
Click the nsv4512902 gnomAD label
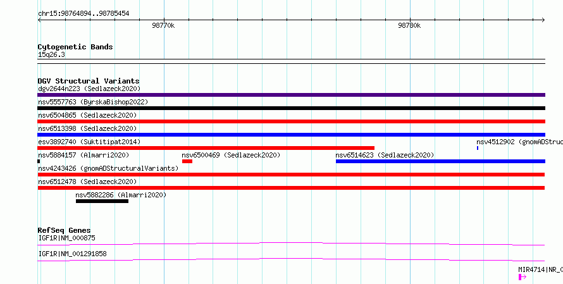pyautogui.click(x=519, y=142)
